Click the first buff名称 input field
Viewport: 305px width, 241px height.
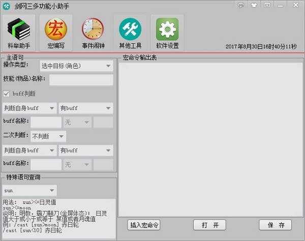pos(46,122)
